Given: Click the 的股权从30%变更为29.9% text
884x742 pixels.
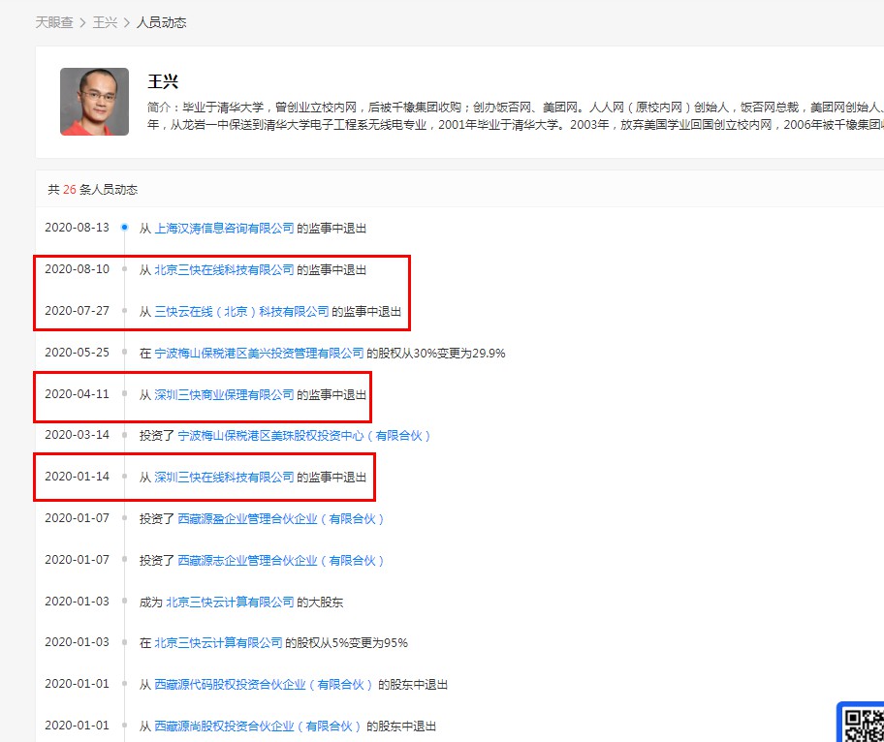Looking at the screenshot, I should [436, 354].
